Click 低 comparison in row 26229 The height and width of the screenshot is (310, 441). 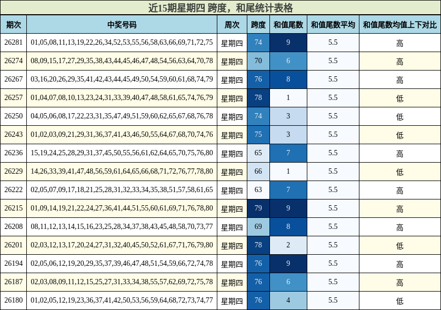pyautogui.click(x=399, y=172)
